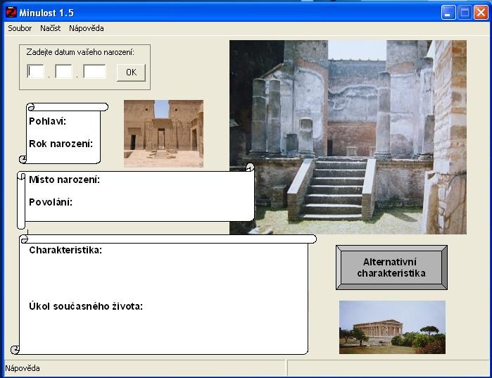Click the Greek temple thumbnail image
Viewport: 492px width, 378px height.
point(392,327)
